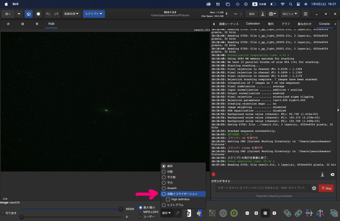This screenshot has height=221, width=340.
Task: Click the red record dot in console
Action: click(214, 175)
